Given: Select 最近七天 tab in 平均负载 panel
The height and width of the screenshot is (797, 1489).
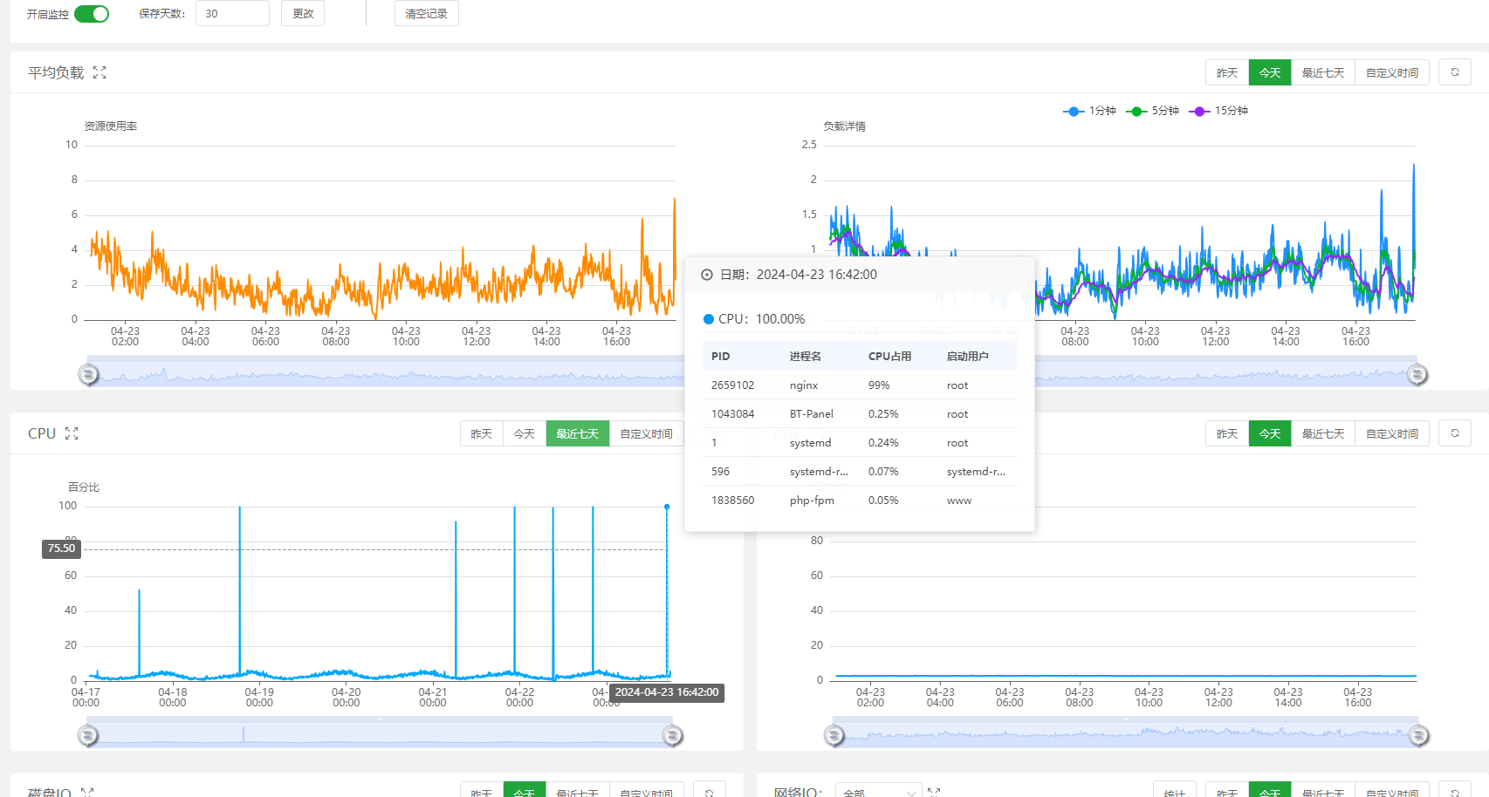Looking at the screenshot, I should click(1323, 72).
